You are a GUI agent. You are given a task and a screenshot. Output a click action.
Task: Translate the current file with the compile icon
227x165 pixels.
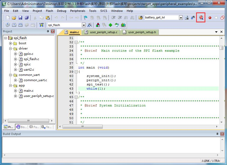pos(8,25)
